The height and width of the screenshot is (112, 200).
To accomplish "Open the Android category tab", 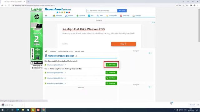I will click(x=81, y=16).
